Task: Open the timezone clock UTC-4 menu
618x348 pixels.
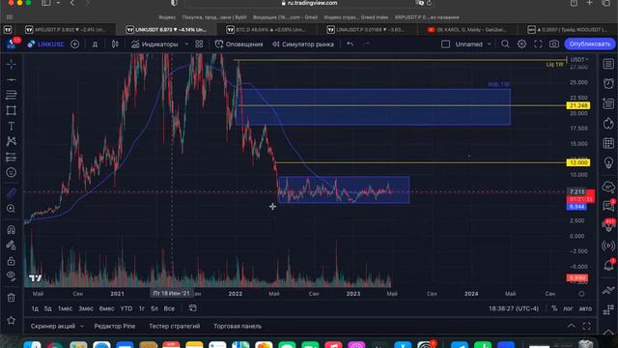Action: [x=514, y=308]
